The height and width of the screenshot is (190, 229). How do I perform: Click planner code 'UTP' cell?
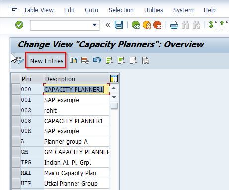pyautogui.click(x=32, y=183)
